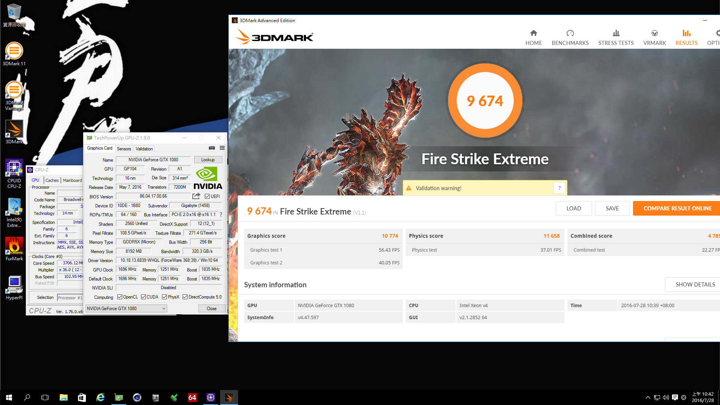Open the Caches tab in CPU-Z
The height and width of the screenshot is (405, 720).
point(52,180)
